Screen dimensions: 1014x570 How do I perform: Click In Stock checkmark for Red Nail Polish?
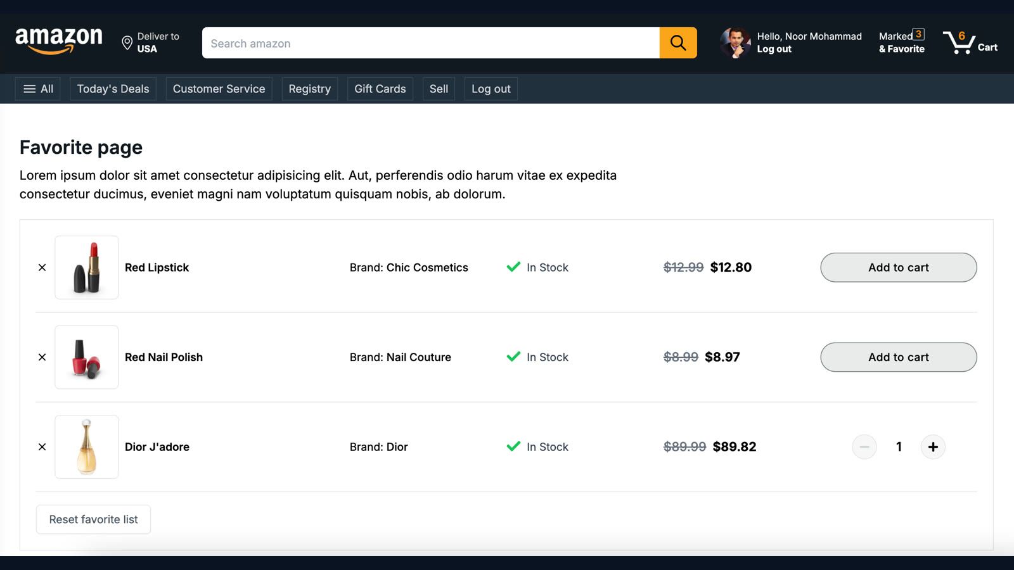point(513,357)
